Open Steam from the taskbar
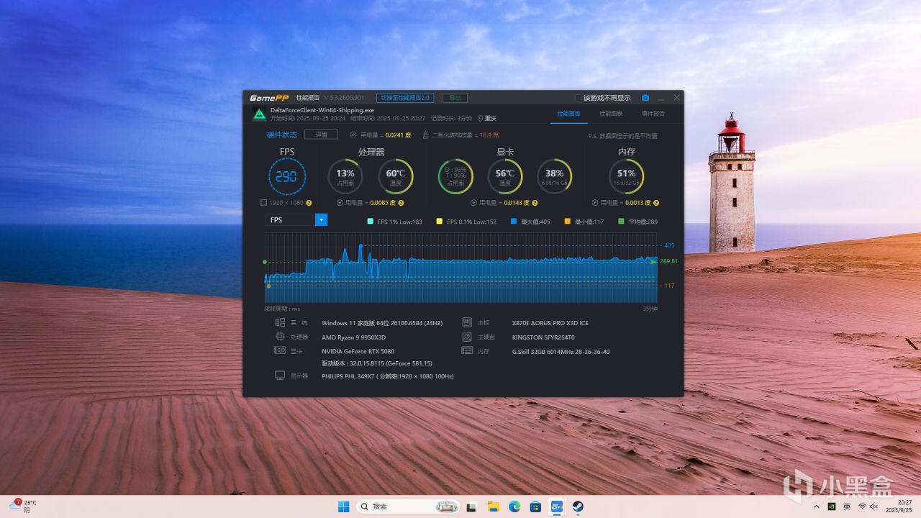The image size is (921, 518). [x=578, y=506]
